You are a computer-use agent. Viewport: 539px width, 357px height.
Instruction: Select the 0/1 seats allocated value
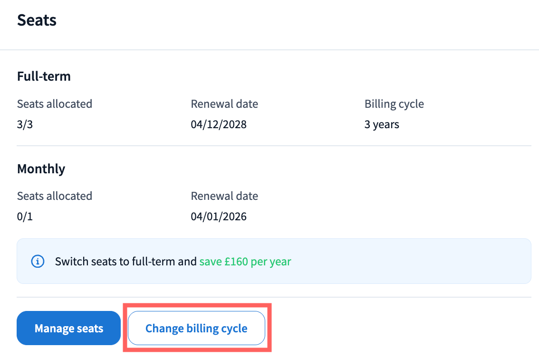pyautogui.click(x=25, y=217)
